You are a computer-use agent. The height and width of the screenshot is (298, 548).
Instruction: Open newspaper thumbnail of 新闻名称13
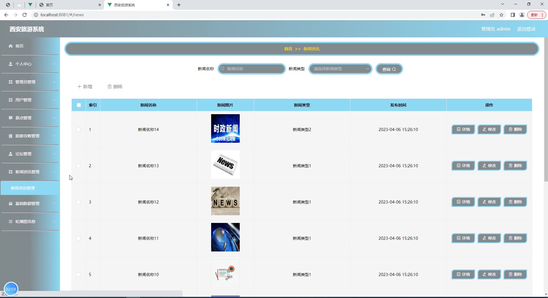tap(225, 165)
